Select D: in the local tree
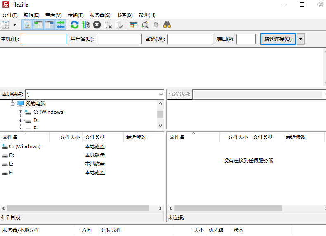 click(x=36, y=120)
